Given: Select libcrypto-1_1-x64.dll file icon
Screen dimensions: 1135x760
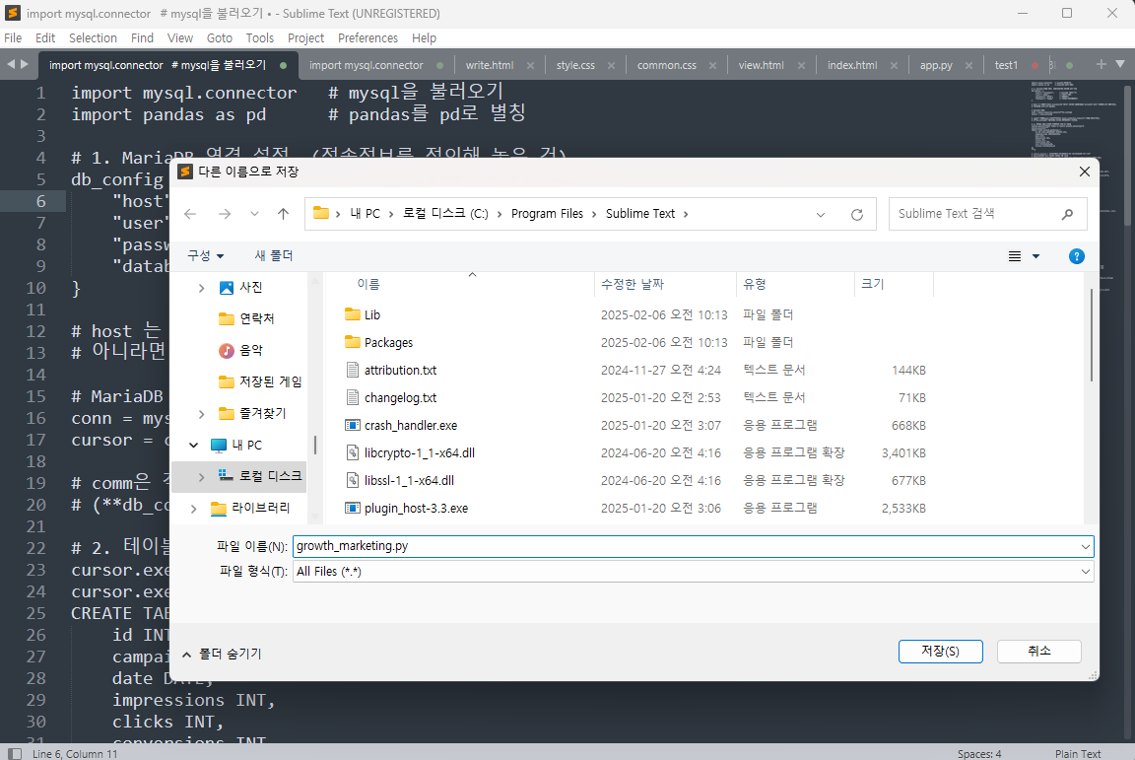Looking at the screenshot, I should [353, 452].
